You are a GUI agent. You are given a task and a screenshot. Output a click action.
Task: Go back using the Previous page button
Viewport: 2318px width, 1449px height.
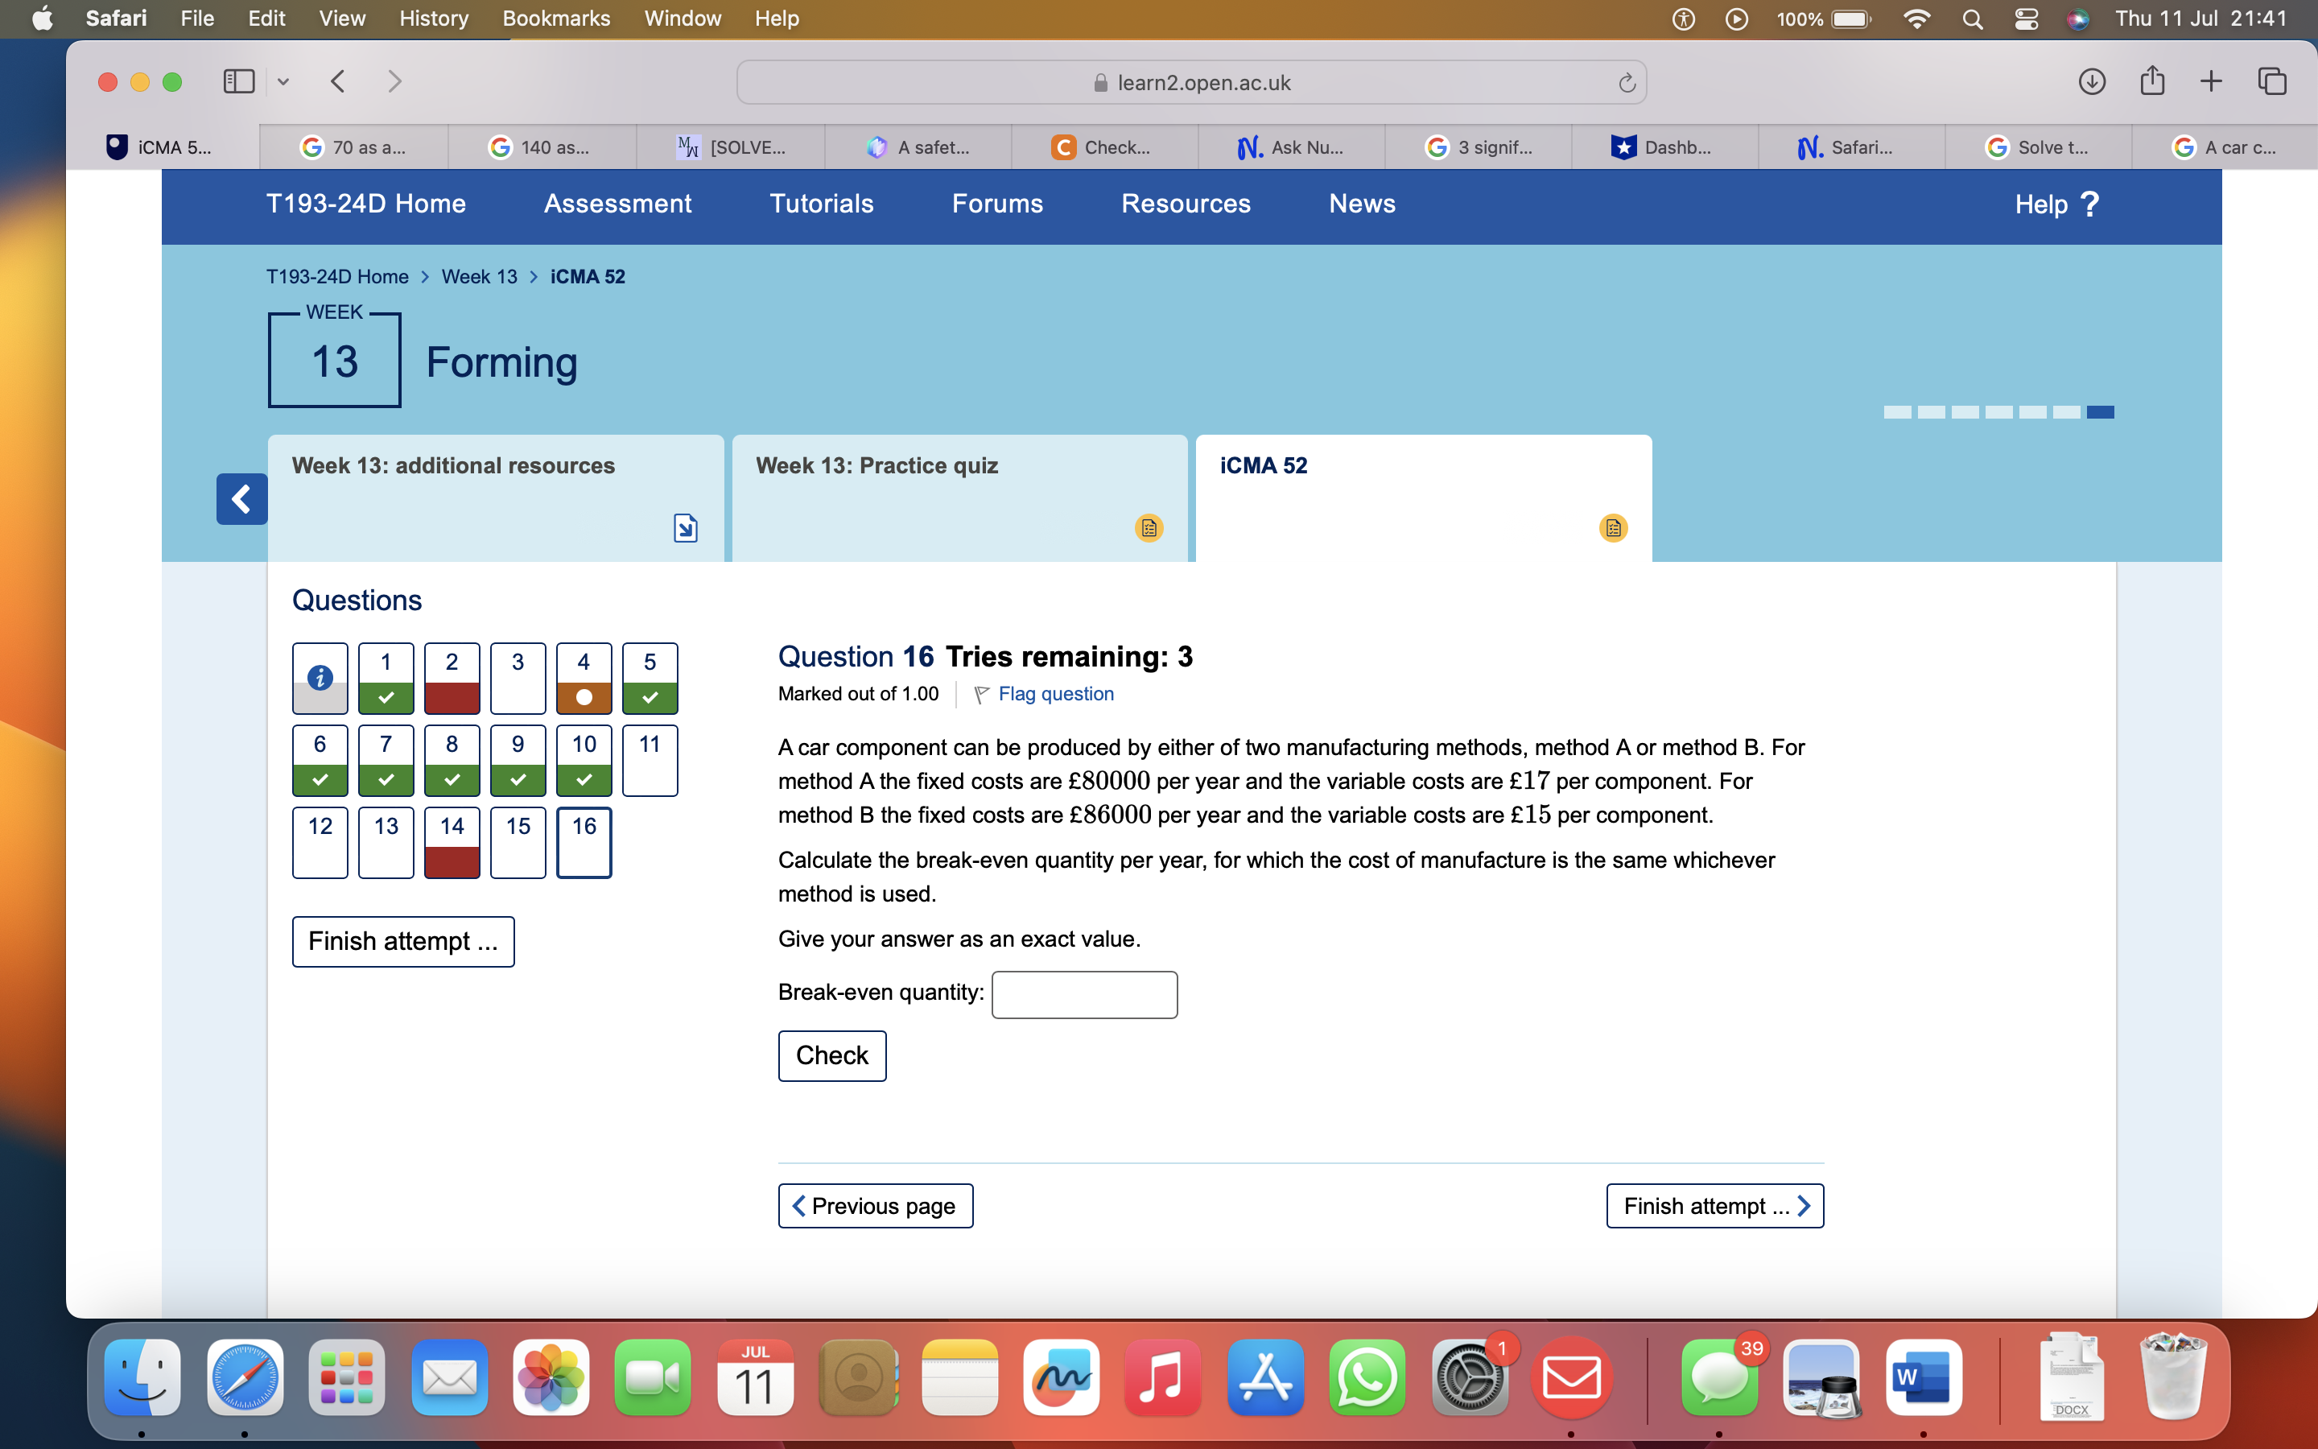pyautogui.click(x=875, y=1204)
